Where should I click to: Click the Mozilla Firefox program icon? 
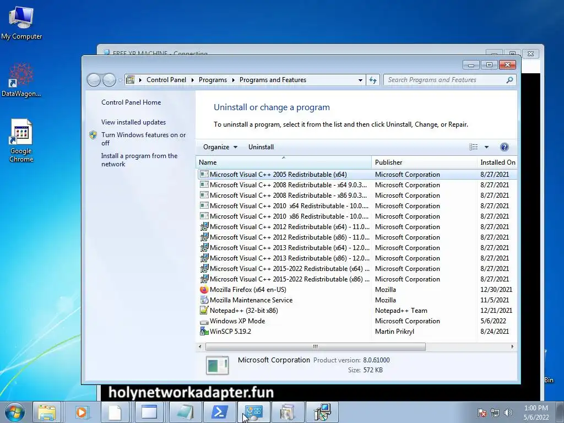click(204, 290)
